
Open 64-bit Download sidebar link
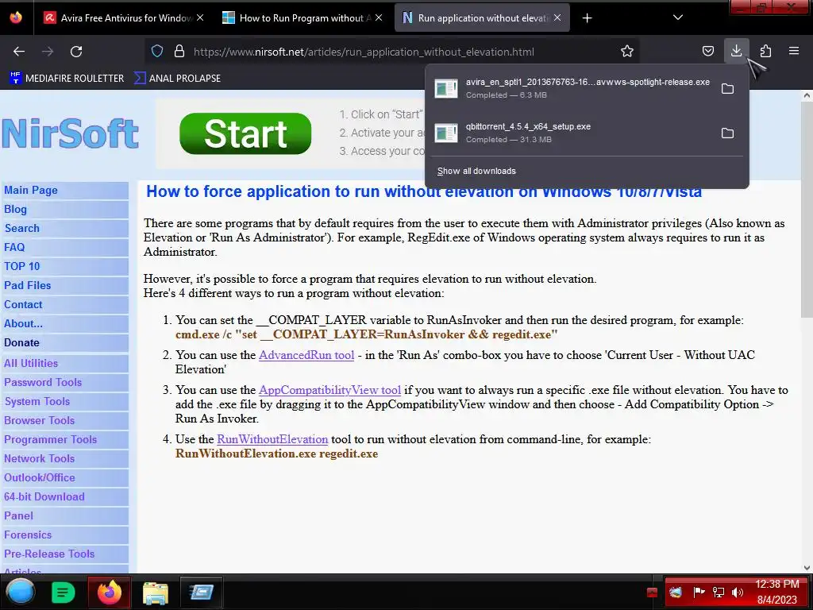pos(44,497)
